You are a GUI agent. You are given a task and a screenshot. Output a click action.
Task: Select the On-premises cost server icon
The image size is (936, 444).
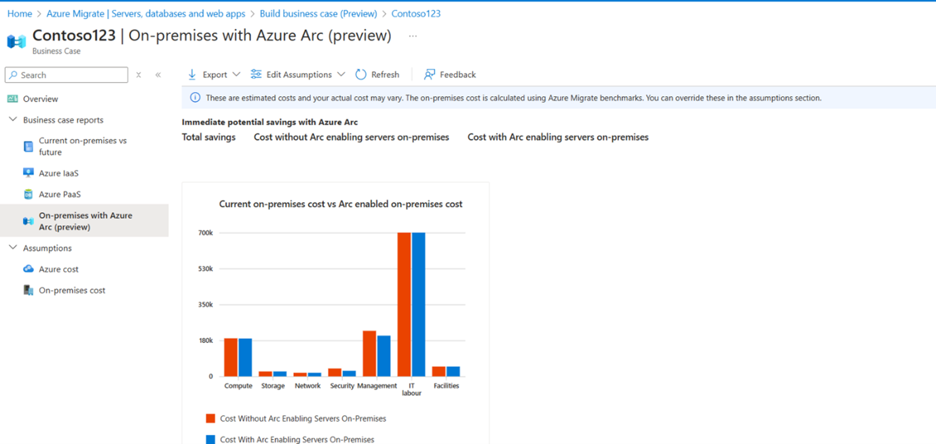29,290
